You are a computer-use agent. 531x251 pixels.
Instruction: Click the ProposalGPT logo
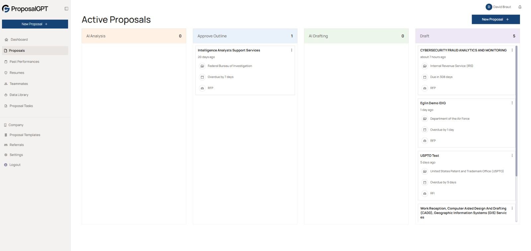pyautogui.click(x=25, y=9)
